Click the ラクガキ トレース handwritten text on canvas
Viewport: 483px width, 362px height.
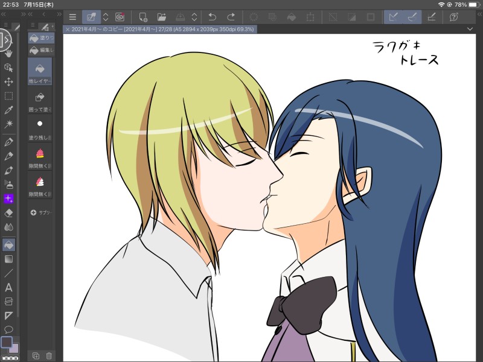(x=406, y=53)
